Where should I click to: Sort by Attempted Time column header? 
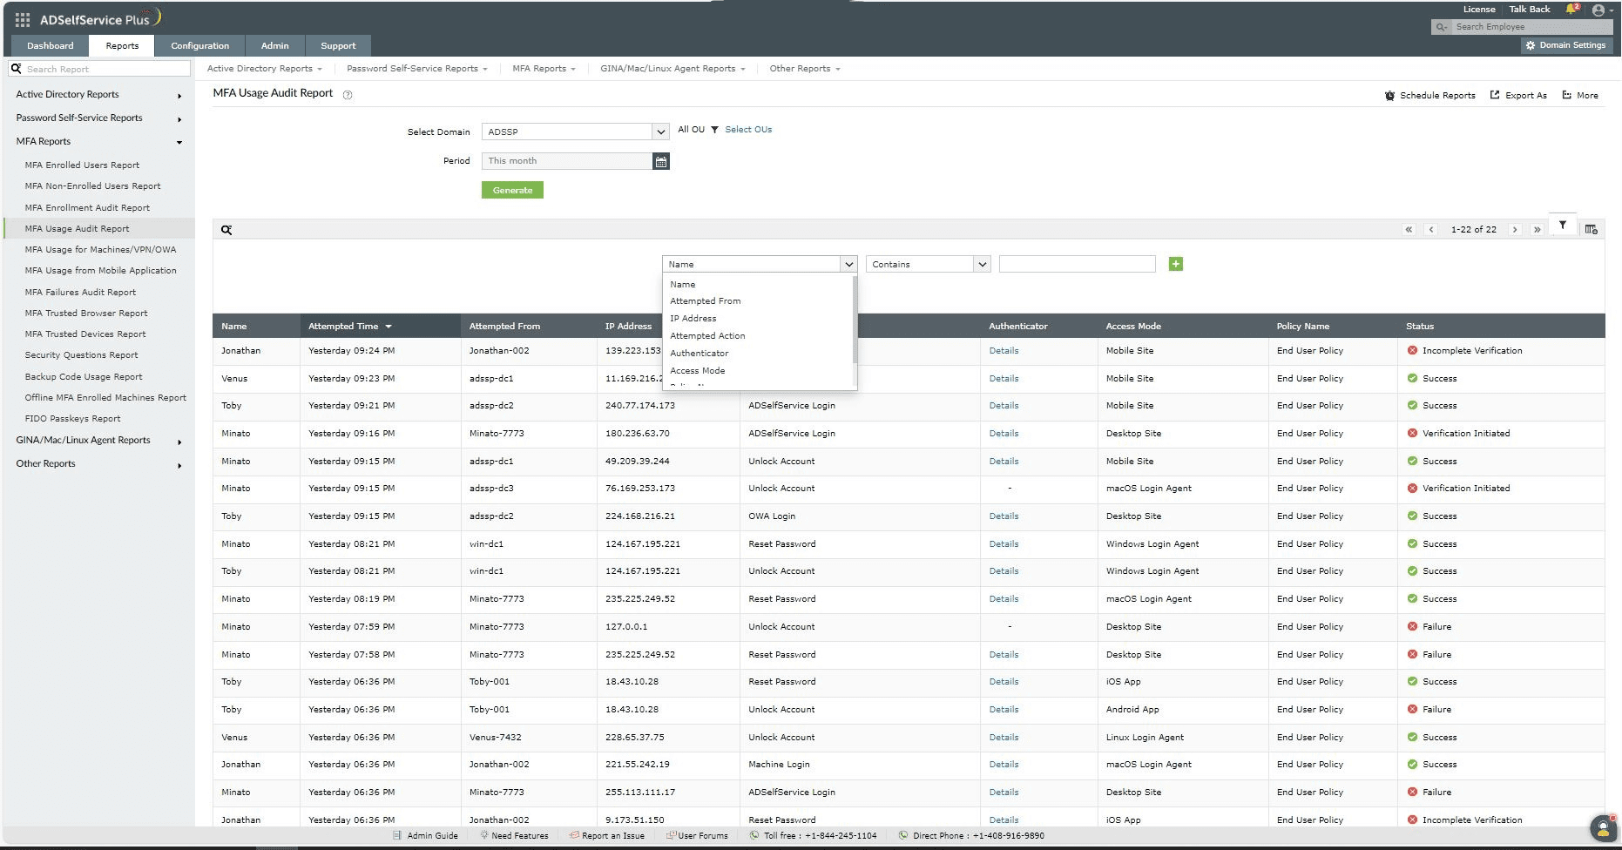point(343,327)
